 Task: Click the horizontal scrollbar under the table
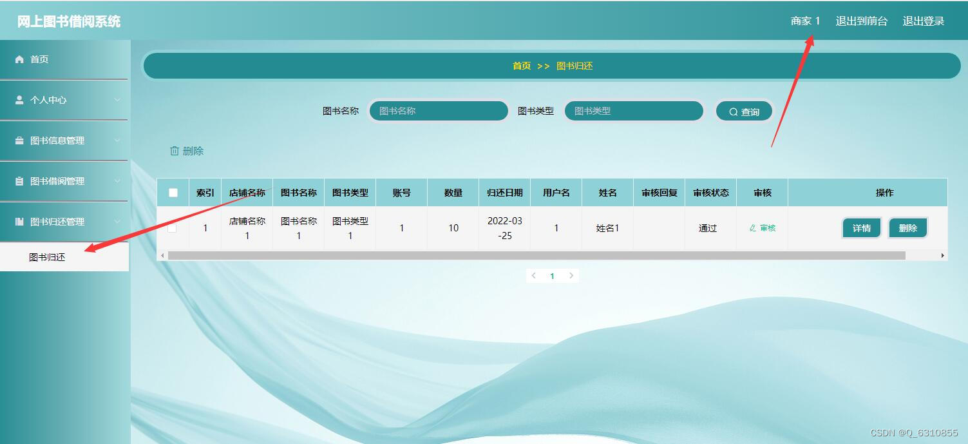[x=536, y=256]
